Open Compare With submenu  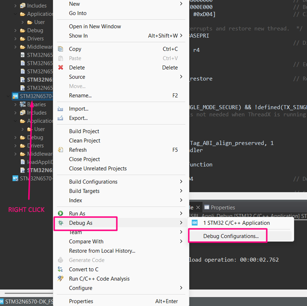121,241
